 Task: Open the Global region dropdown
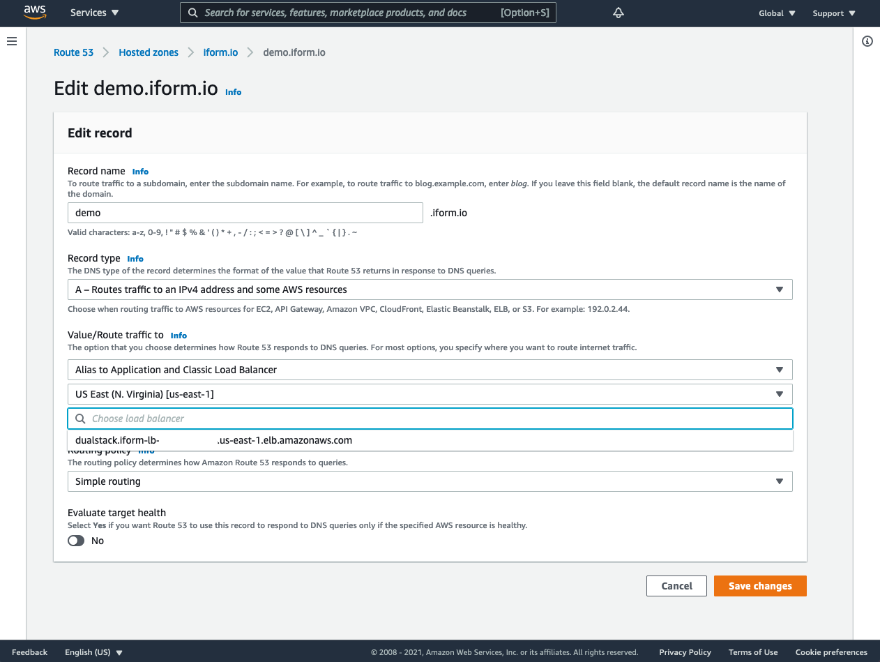[777, 13]
